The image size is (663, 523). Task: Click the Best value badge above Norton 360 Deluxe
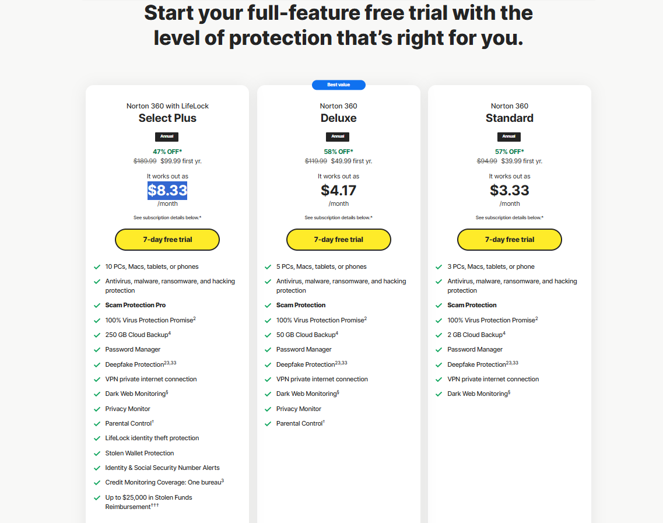(338, 85)
